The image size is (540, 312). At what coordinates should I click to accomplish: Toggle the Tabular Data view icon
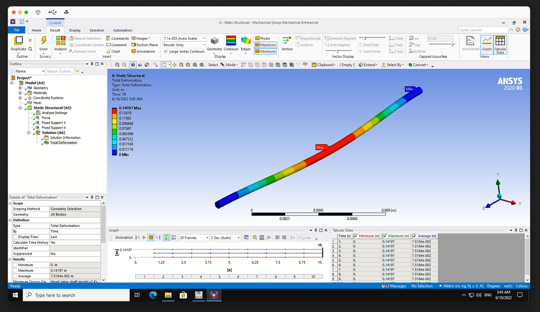(500, 45)
